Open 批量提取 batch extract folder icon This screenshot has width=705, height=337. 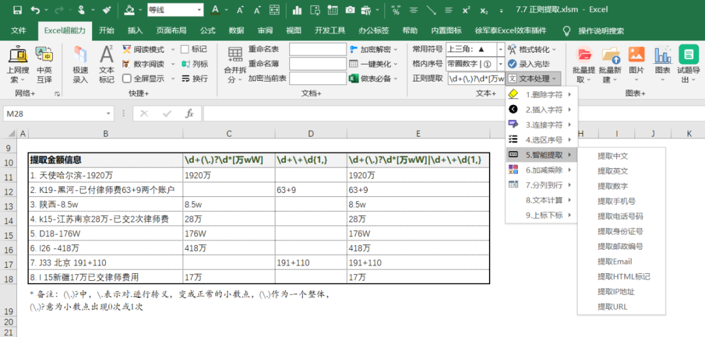coord(584,64)
